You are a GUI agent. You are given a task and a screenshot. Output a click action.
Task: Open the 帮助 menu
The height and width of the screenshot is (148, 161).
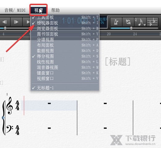(x=55, y=10)
